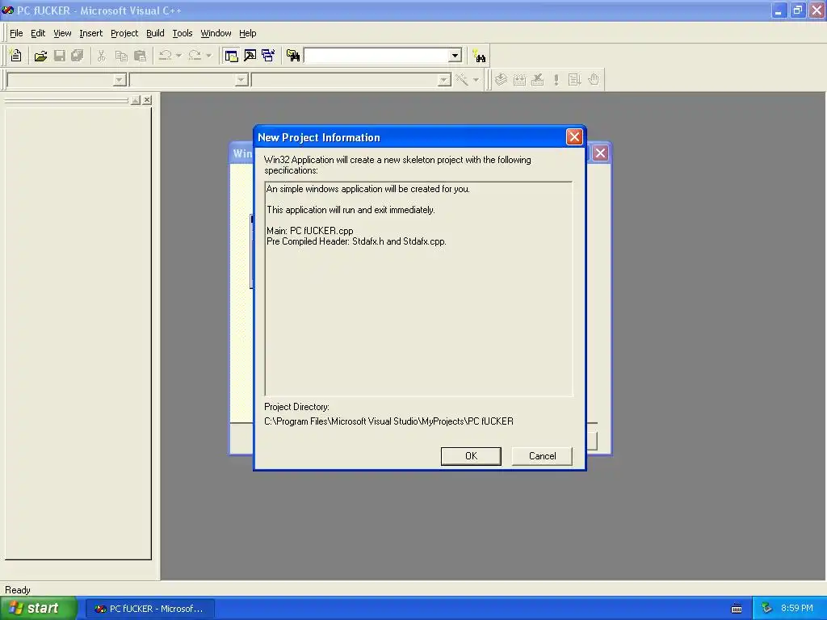Click the Cut scissors icon

tap(101, 56)
